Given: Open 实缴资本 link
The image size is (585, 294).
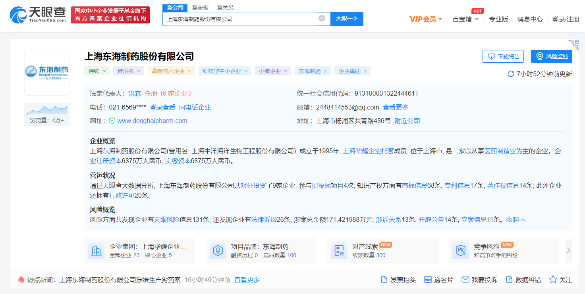Looking at the screenshot, I should [178, 161].
